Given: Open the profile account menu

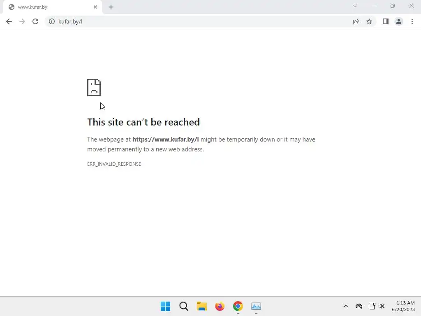Looking at the screenshot, I should tap(399, 21).
